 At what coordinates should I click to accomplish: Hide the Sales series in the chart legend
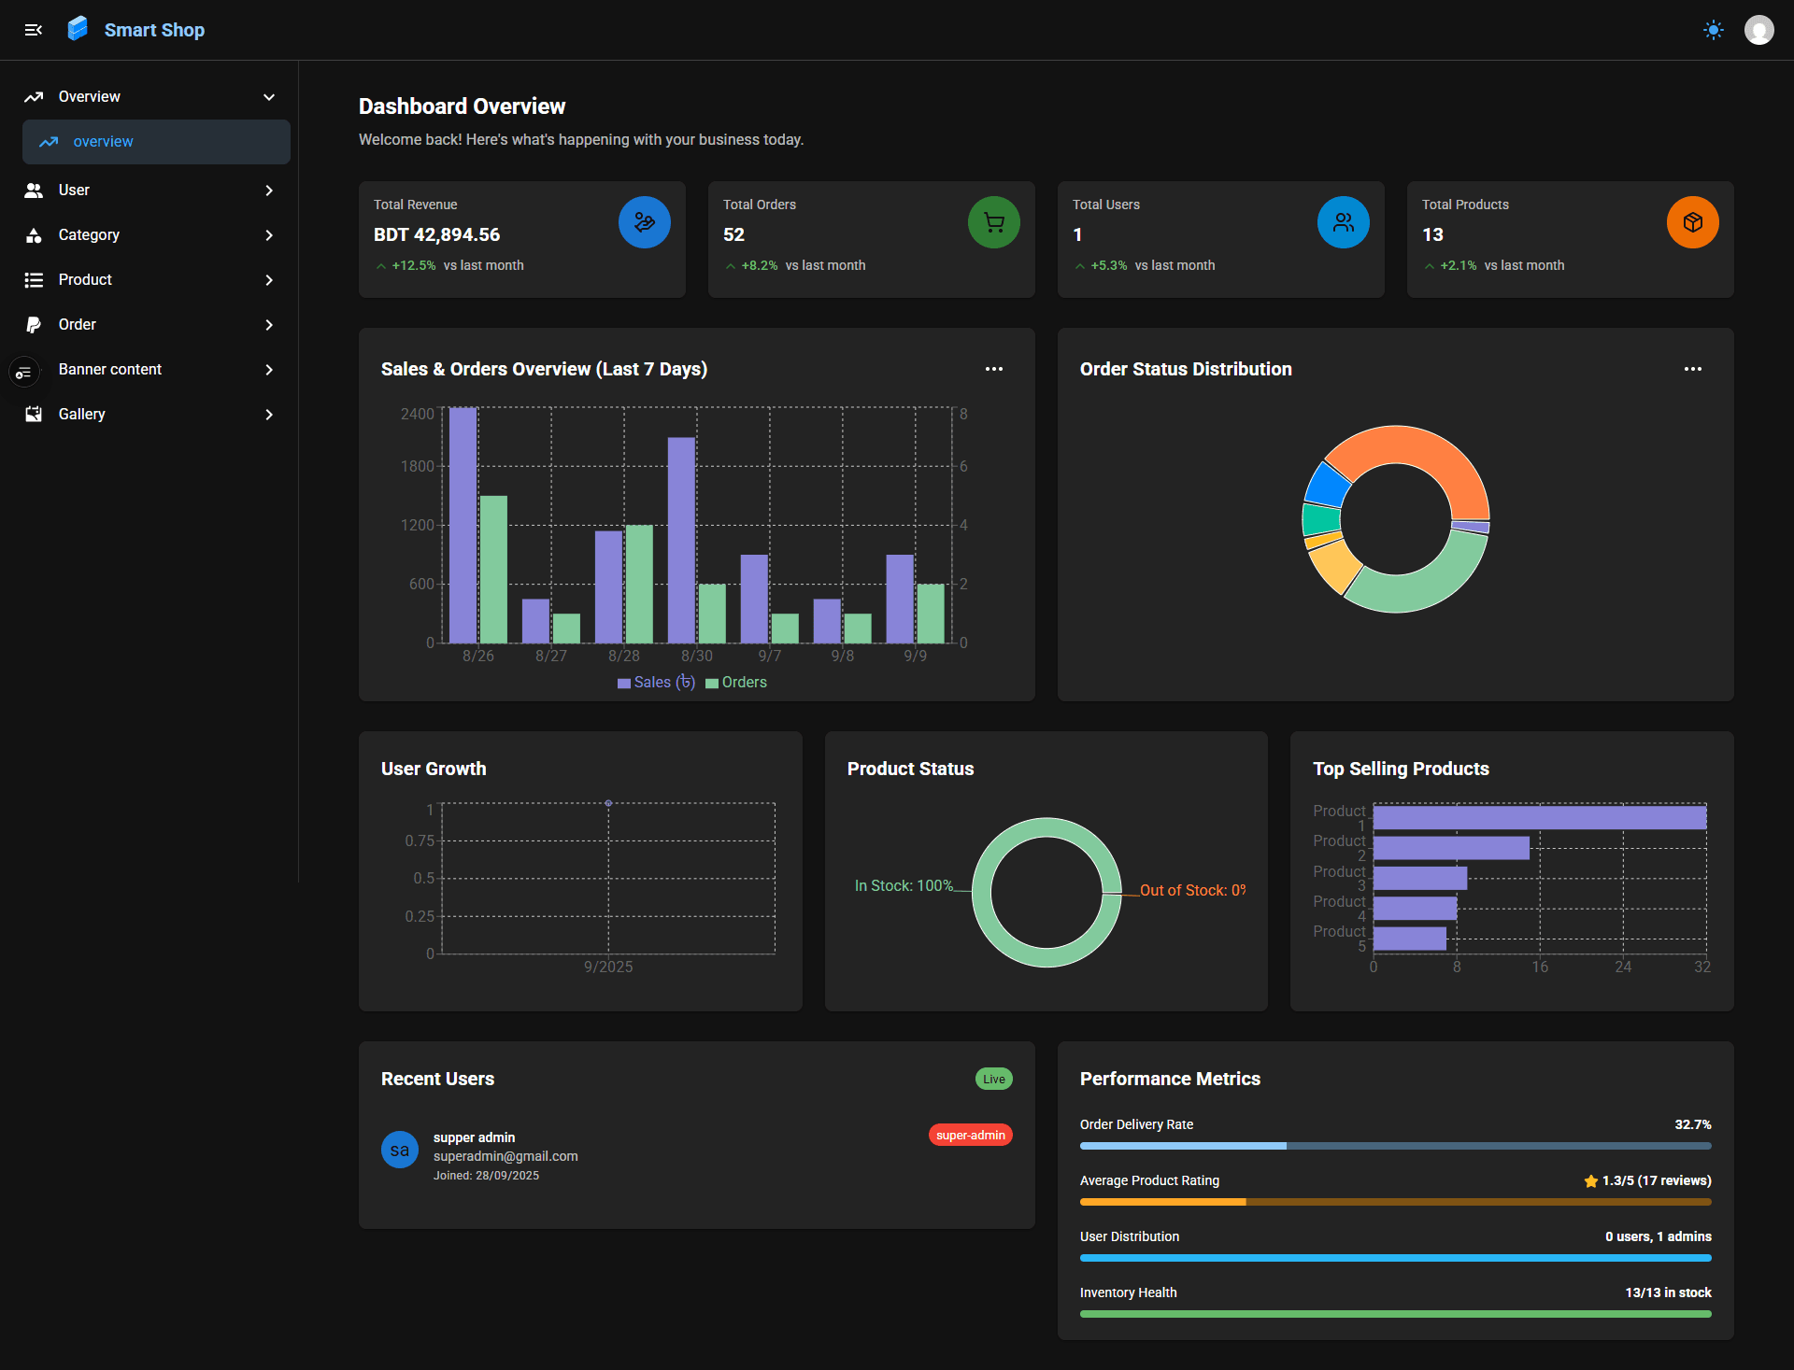[x=655, y=682]
